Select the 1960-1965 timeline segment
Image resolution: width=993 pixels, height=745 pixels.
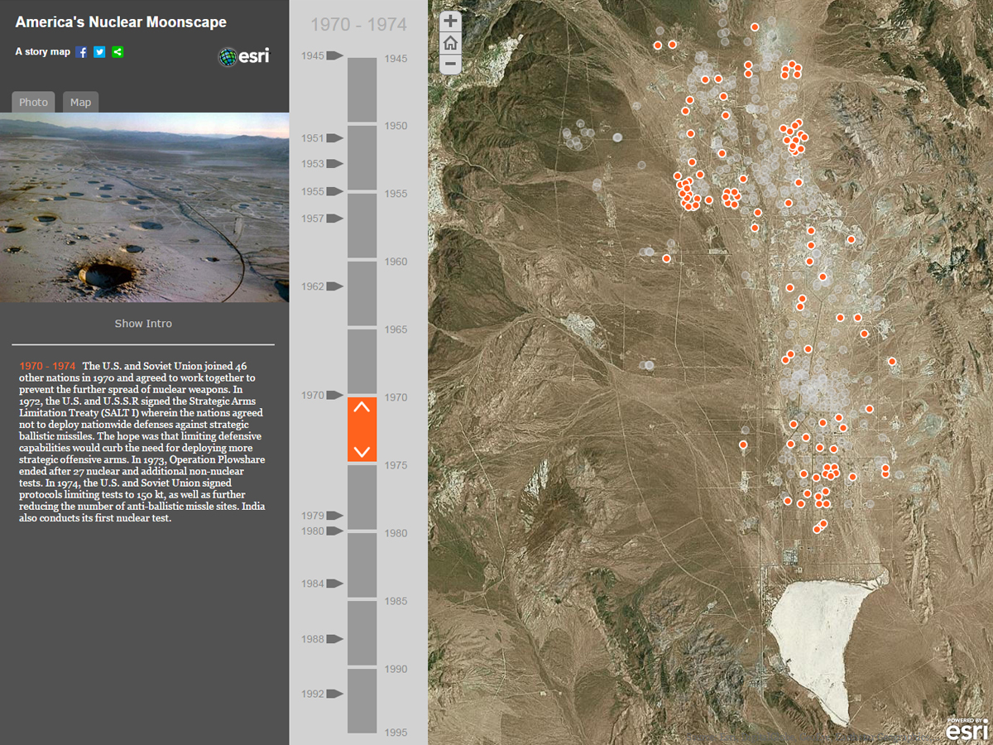click(x=362, y=294)
